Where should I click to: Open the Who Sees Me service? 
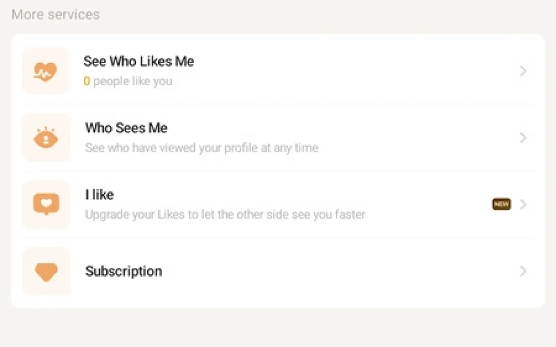[126, 128]
